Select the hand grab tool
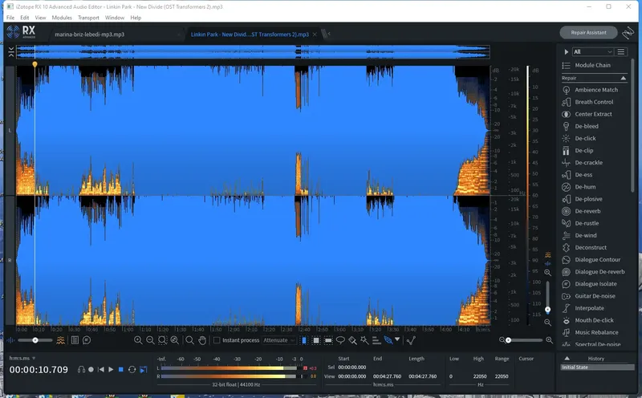 pos(203,340)
